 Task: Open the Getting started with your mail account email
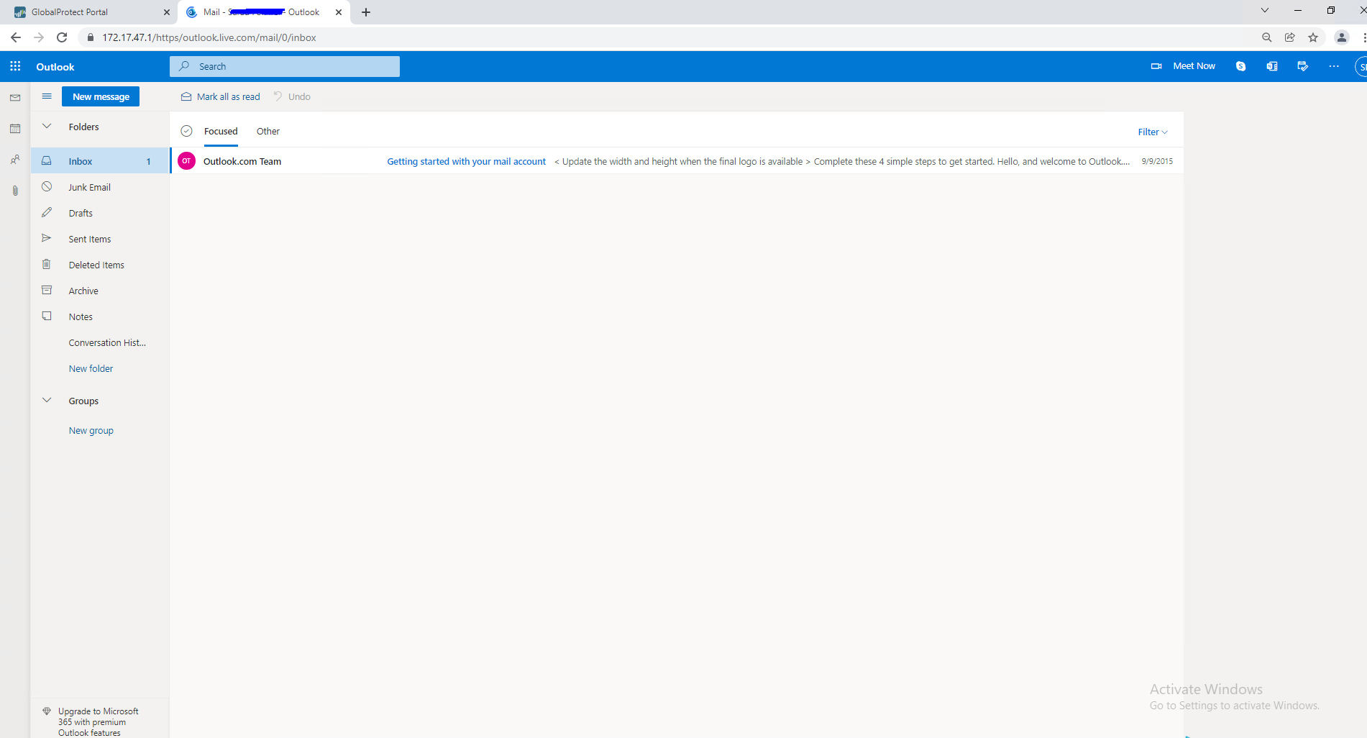pyautogui.click(x=466, y=160)
